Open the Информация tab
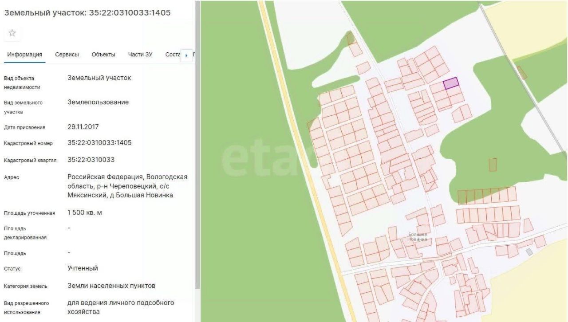 tap(24, 55)
